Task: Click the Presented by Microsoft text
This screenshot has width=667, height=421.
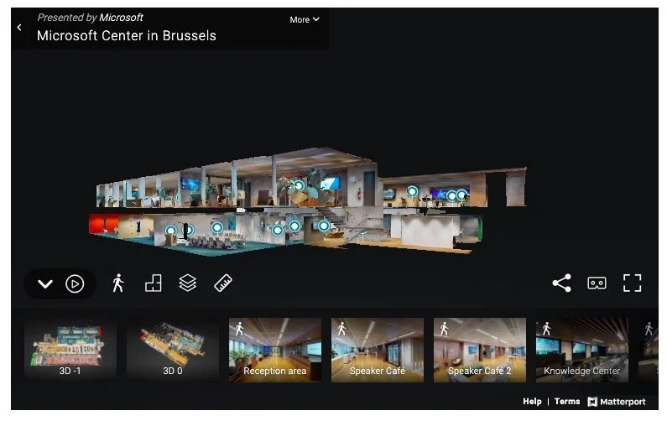Action: (x=90, y=18)
